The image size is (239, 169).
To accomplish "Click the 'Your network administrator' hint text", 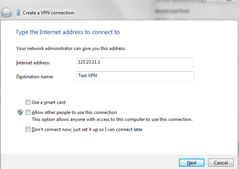I will coord(71,49).
